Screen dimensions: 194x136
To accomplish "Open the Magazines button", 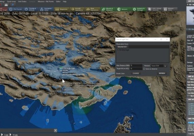I will [62, 9].
